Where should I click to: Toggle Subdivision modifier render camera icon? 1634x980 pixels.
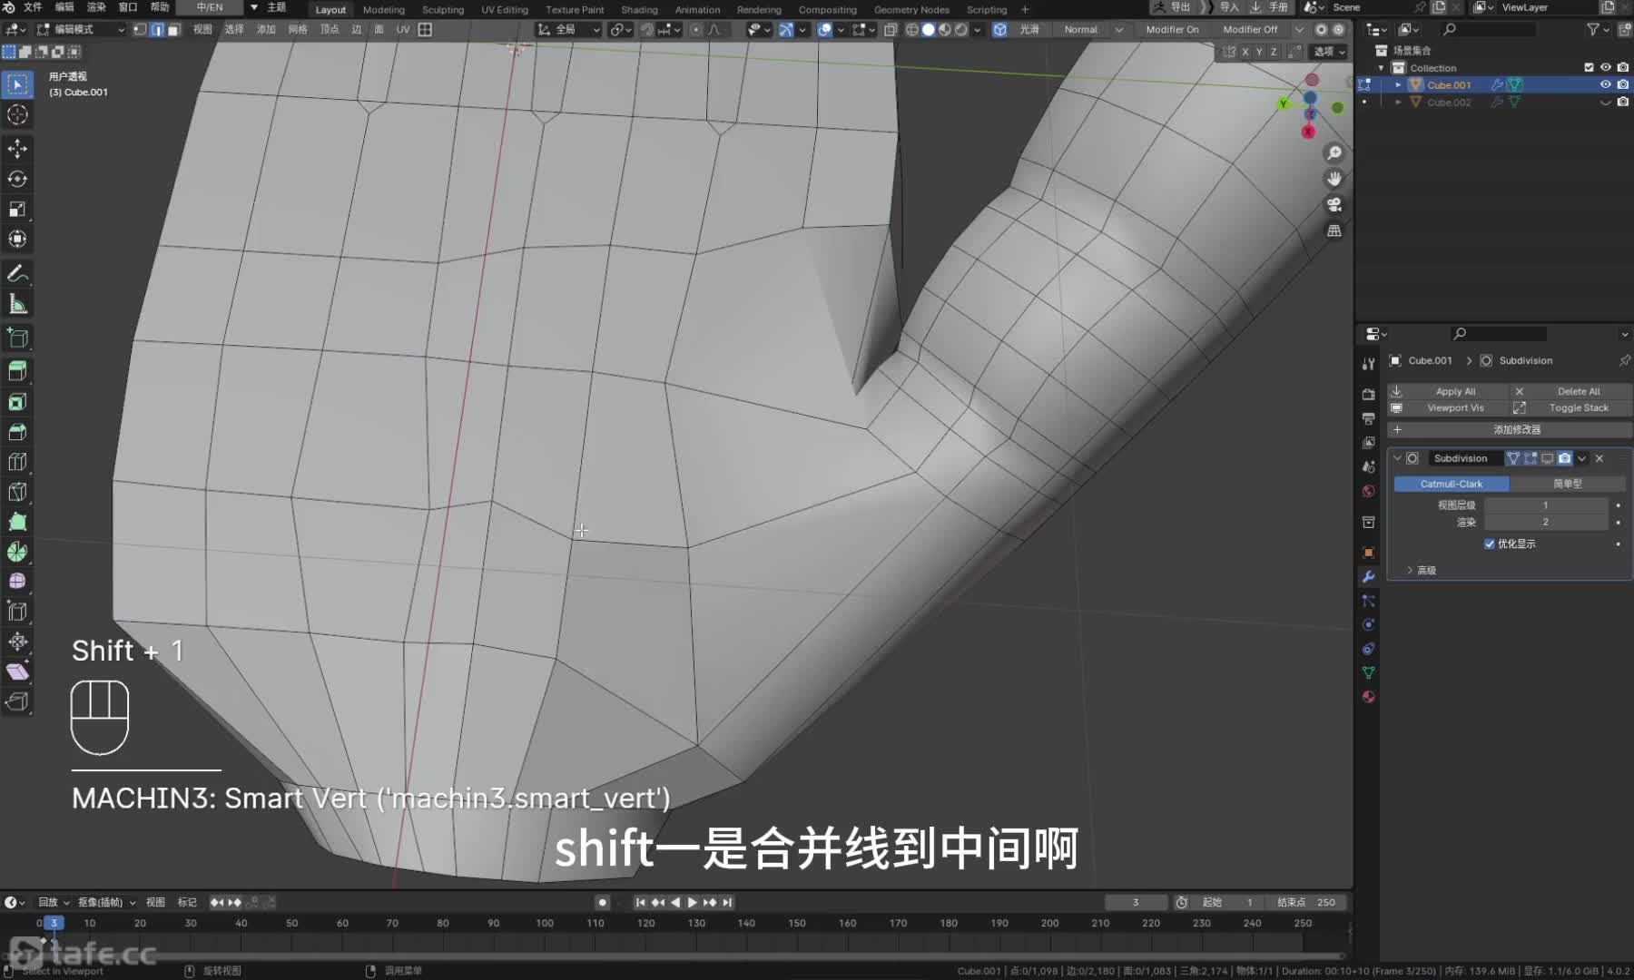1564,458
